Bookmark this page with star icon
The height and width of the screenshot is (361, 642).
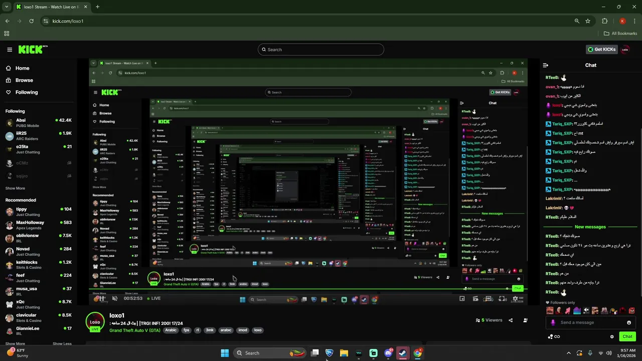[x=588, y=21]
